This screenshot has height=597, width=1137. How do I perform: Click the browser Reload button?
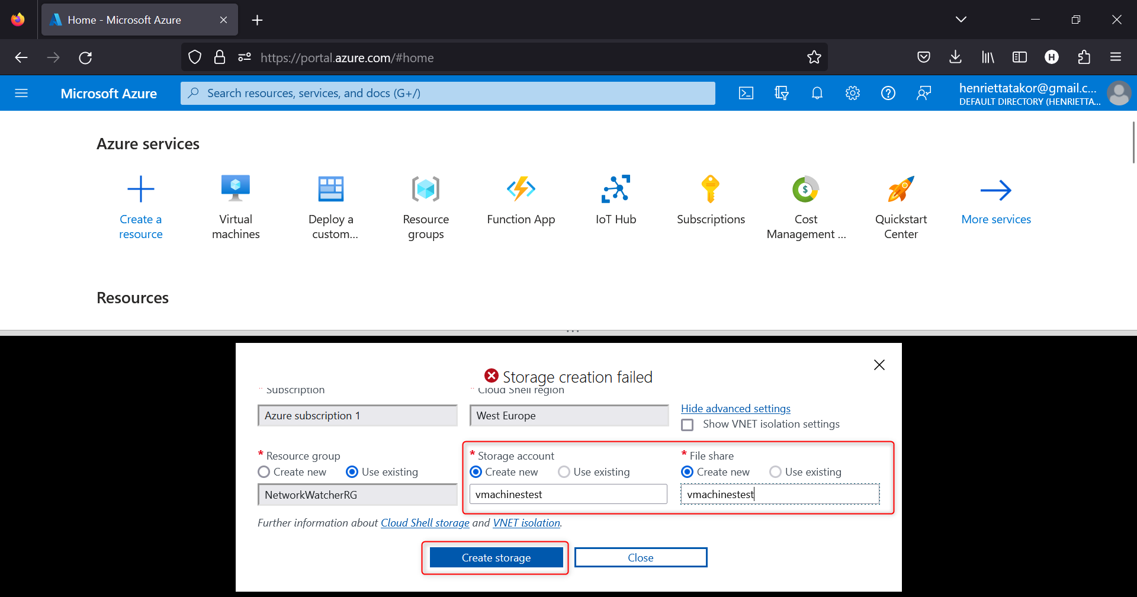(85, 57)
